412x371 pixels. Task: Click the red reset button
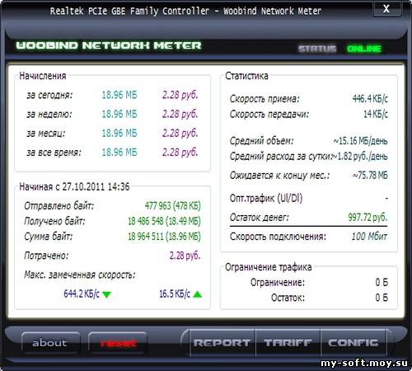[118, 343]
